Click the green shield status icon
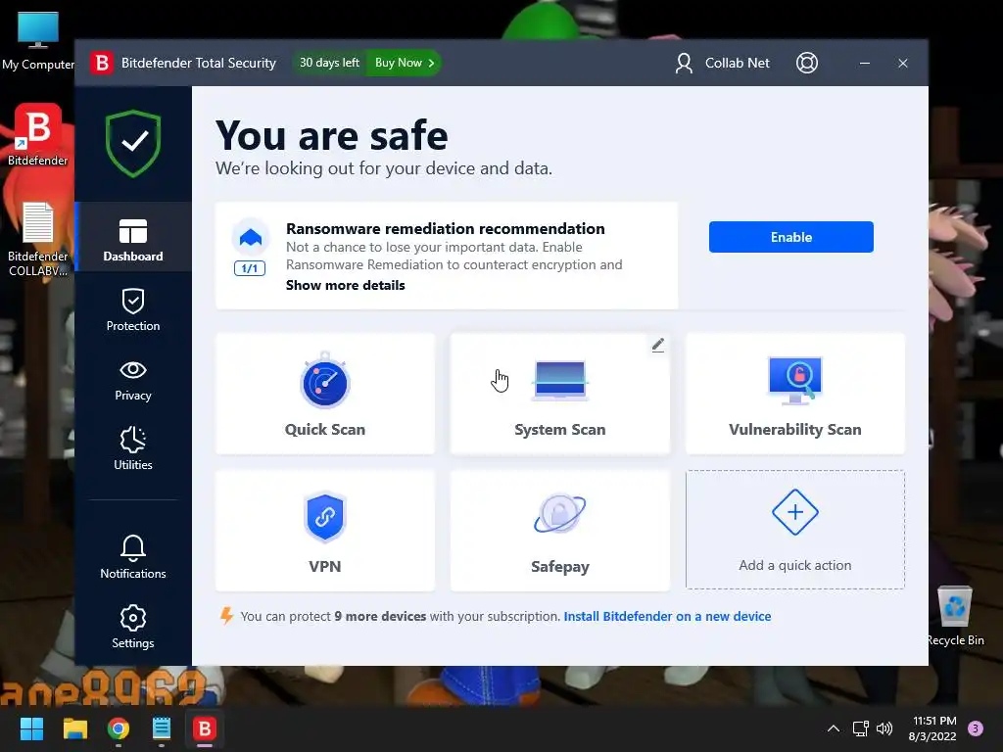 (133, 144)
